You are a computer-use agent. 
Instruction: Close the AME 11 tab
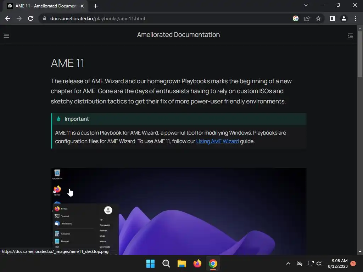tap(82, 6)
